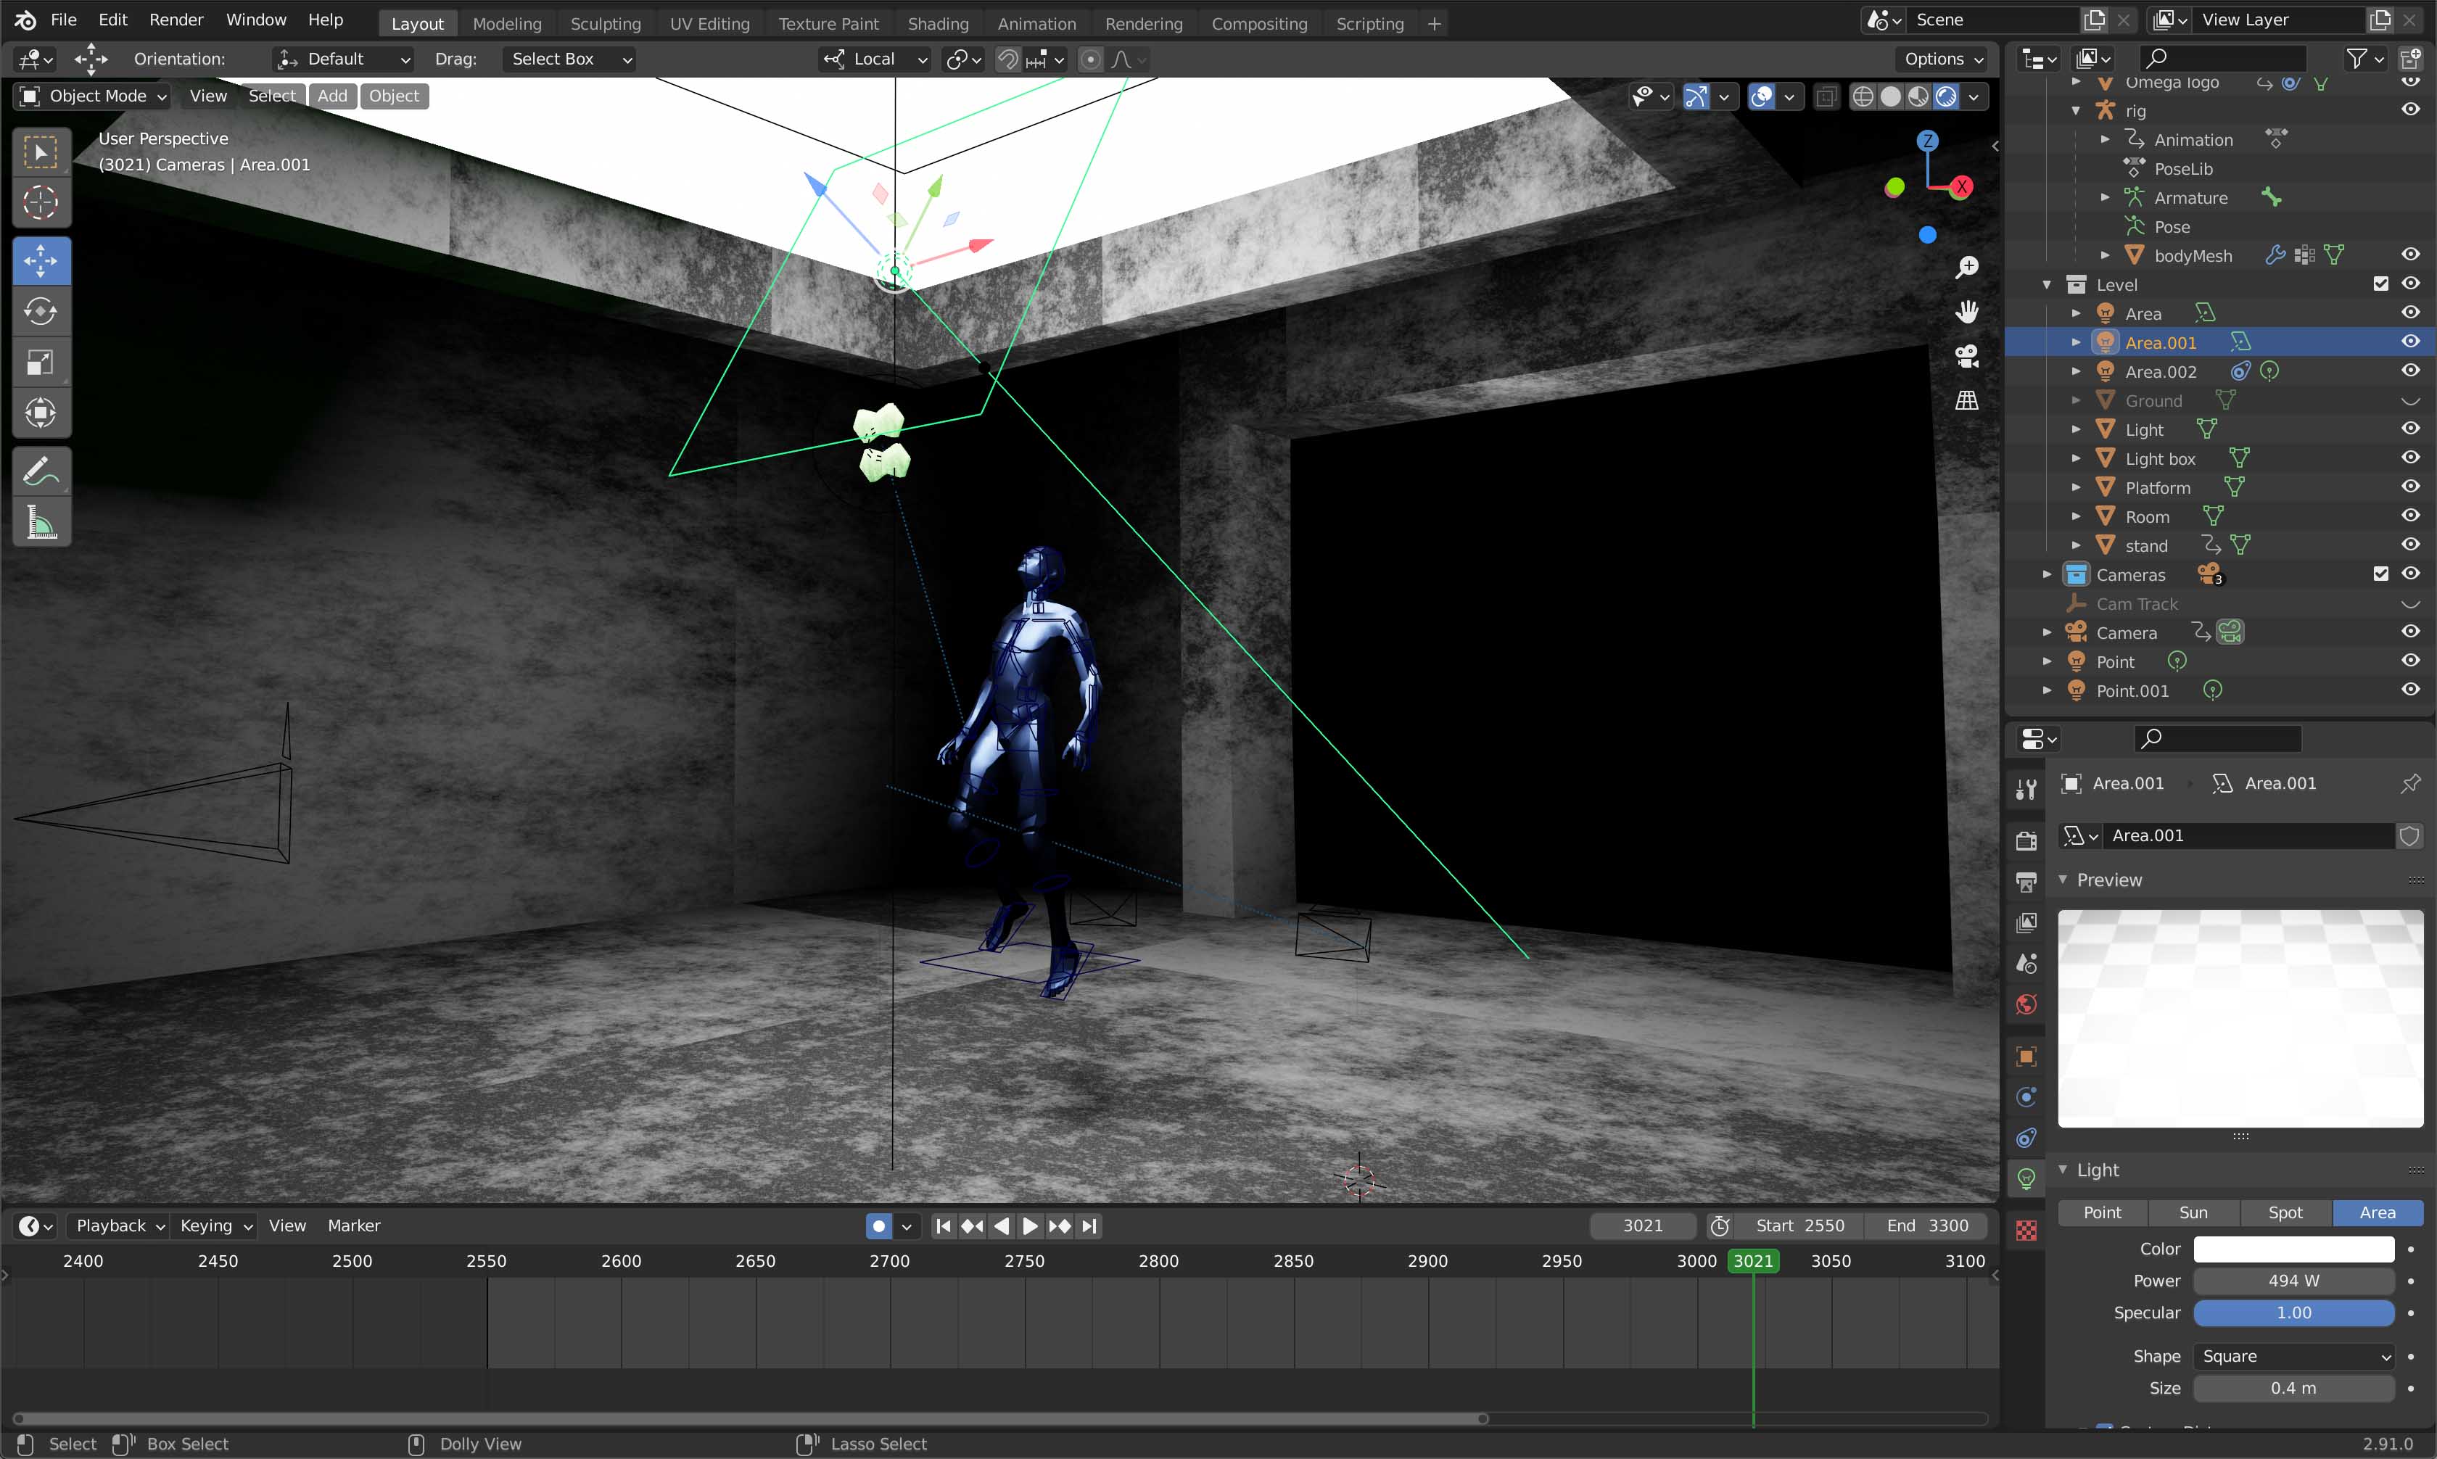This screenshot has width=2437, height=1459.
Task: Switch to the Sculpting workspace tab
Action: click(606, 24)
